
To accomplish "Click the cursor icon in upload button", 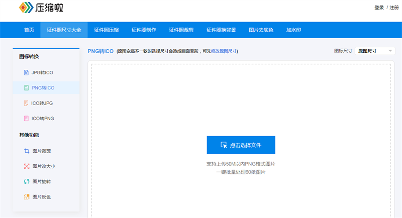I will (224, 145).
